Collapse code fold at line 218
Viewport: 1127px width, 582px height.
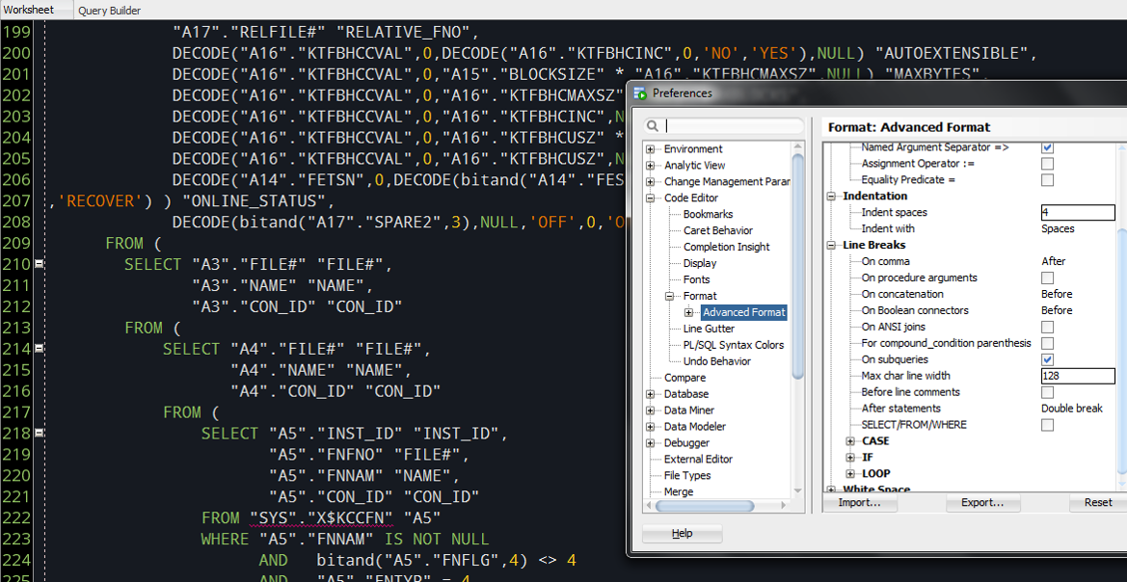coord(39,434)
